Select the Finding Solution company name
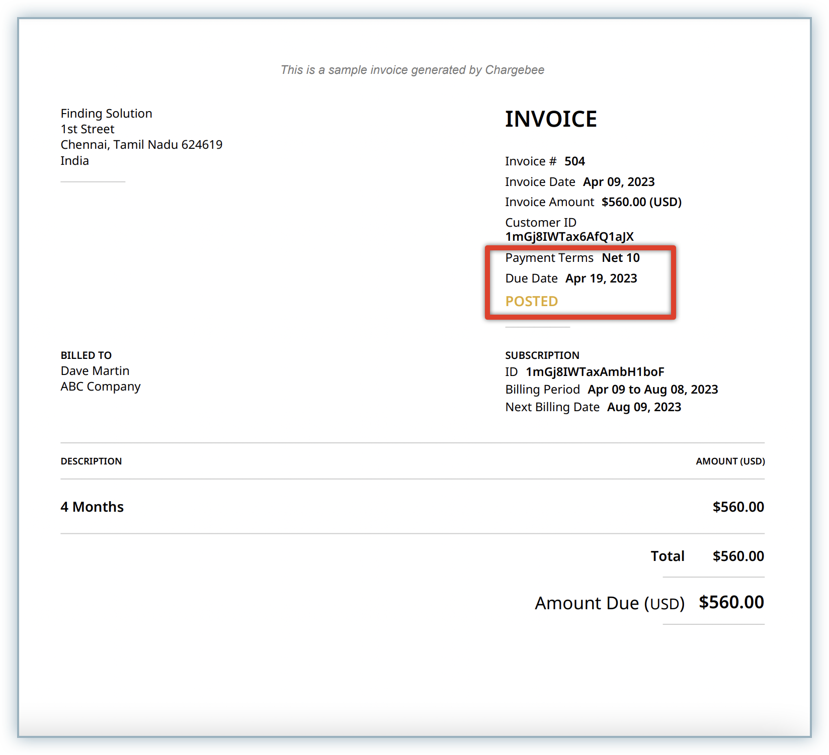This screenshot has height=755, width=829. click(106, 114)
